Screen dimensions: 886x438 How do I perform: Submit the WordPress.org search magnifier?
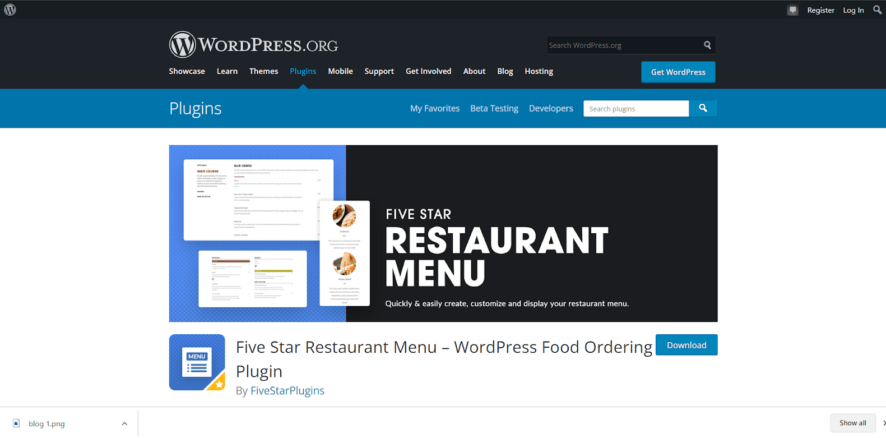pos(707,45)
